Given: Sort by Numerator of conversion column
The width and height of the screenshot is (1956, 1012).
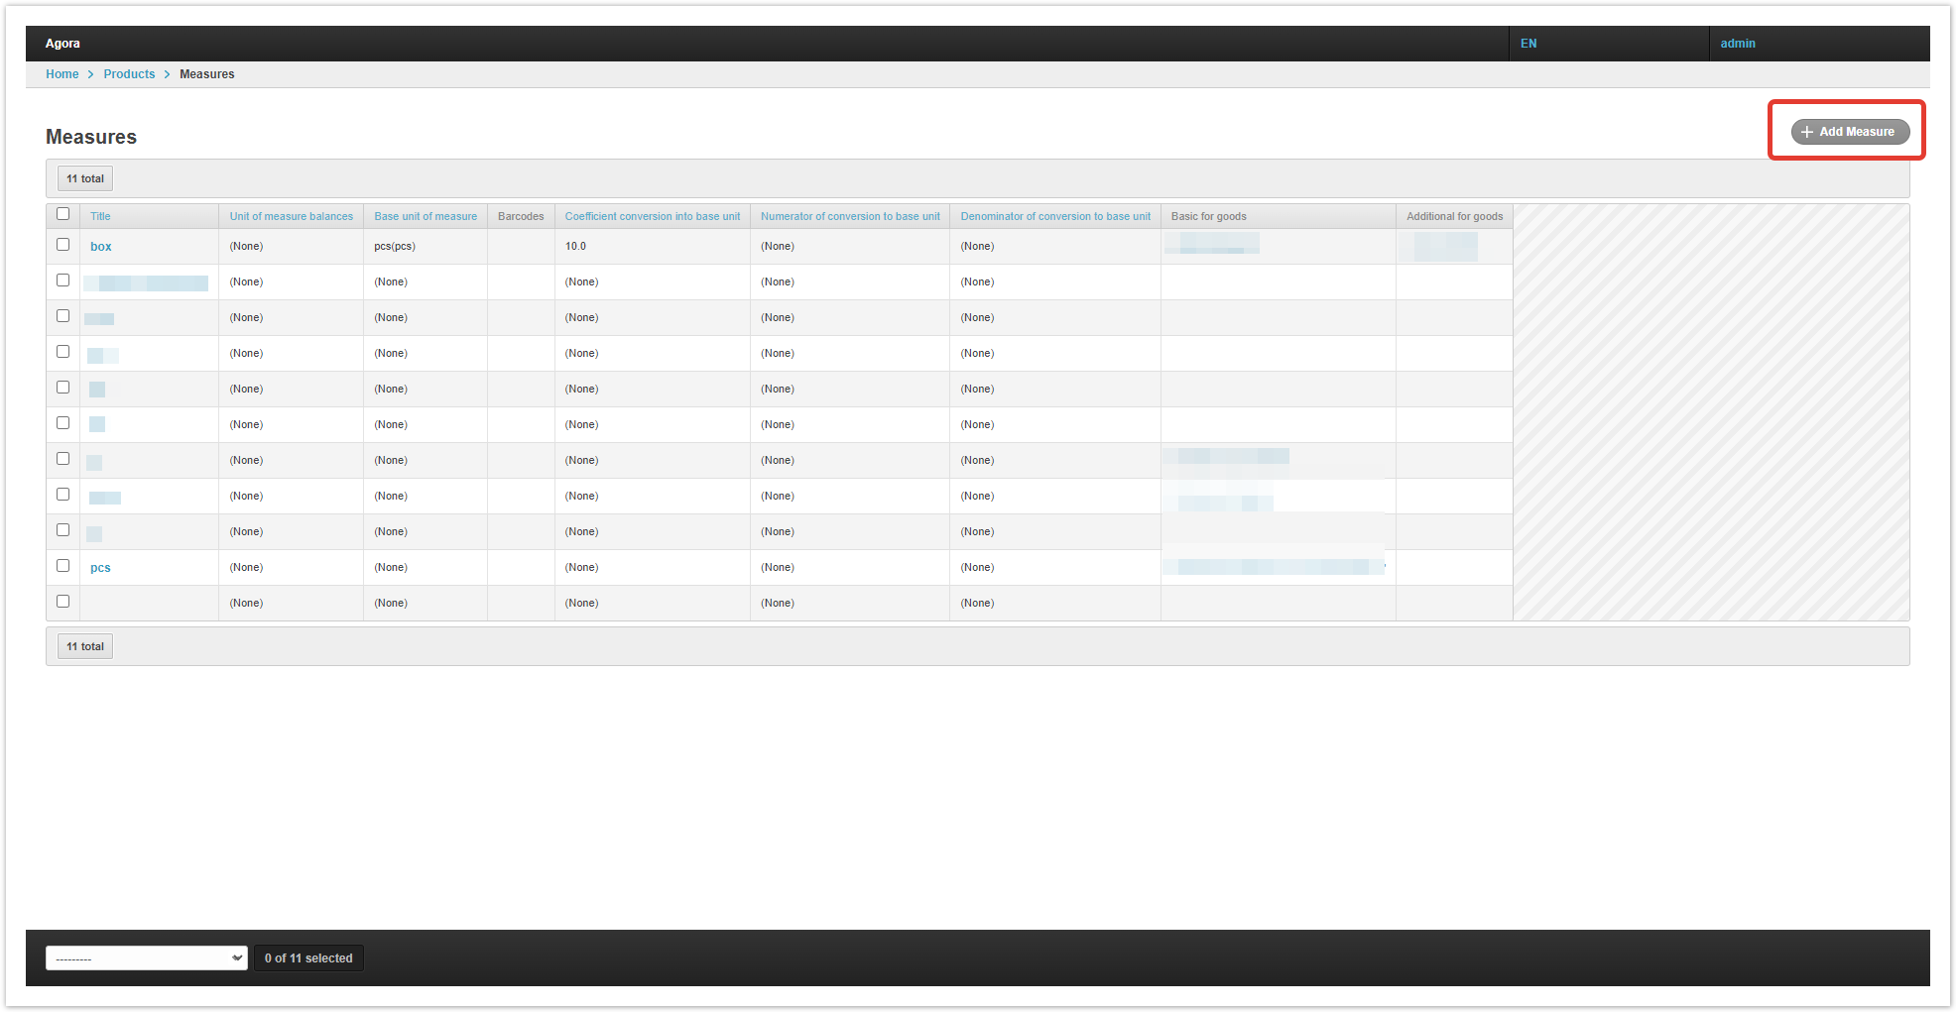Looking at the screenshot, I should coord(850,216).
